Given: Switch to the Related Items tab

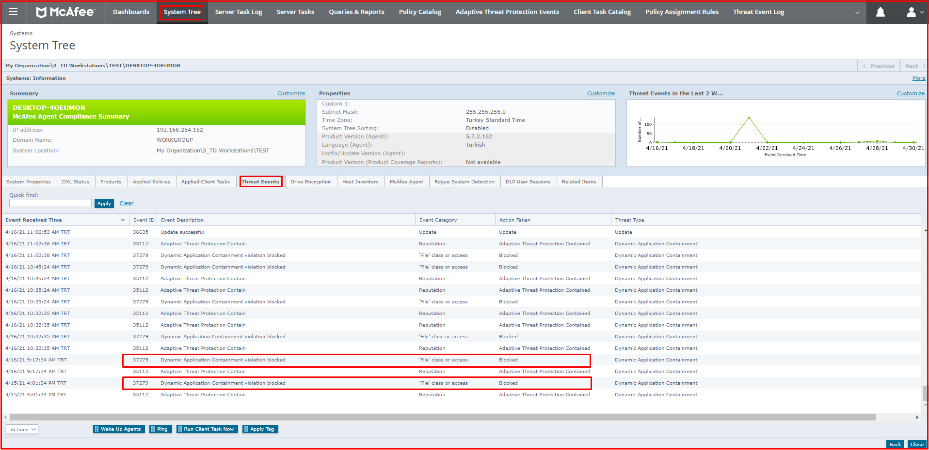Looking at the screenshot, I should point(579,181).
